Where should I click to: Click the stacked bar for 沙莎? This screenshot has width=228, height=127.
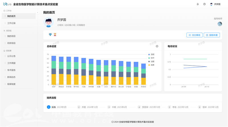point(106,72)
